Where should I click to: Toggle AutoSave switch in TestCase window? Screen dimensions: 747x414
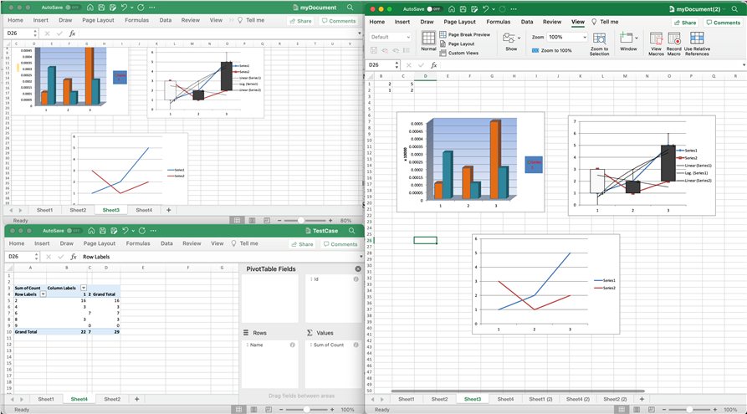click(x=70, y=230)
